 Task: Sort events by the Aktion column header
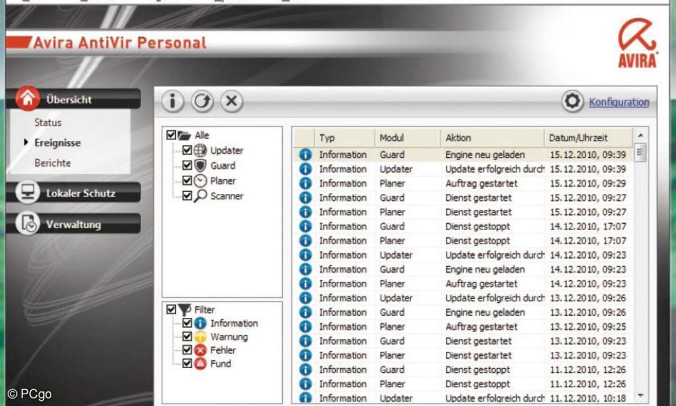(492, 138)
